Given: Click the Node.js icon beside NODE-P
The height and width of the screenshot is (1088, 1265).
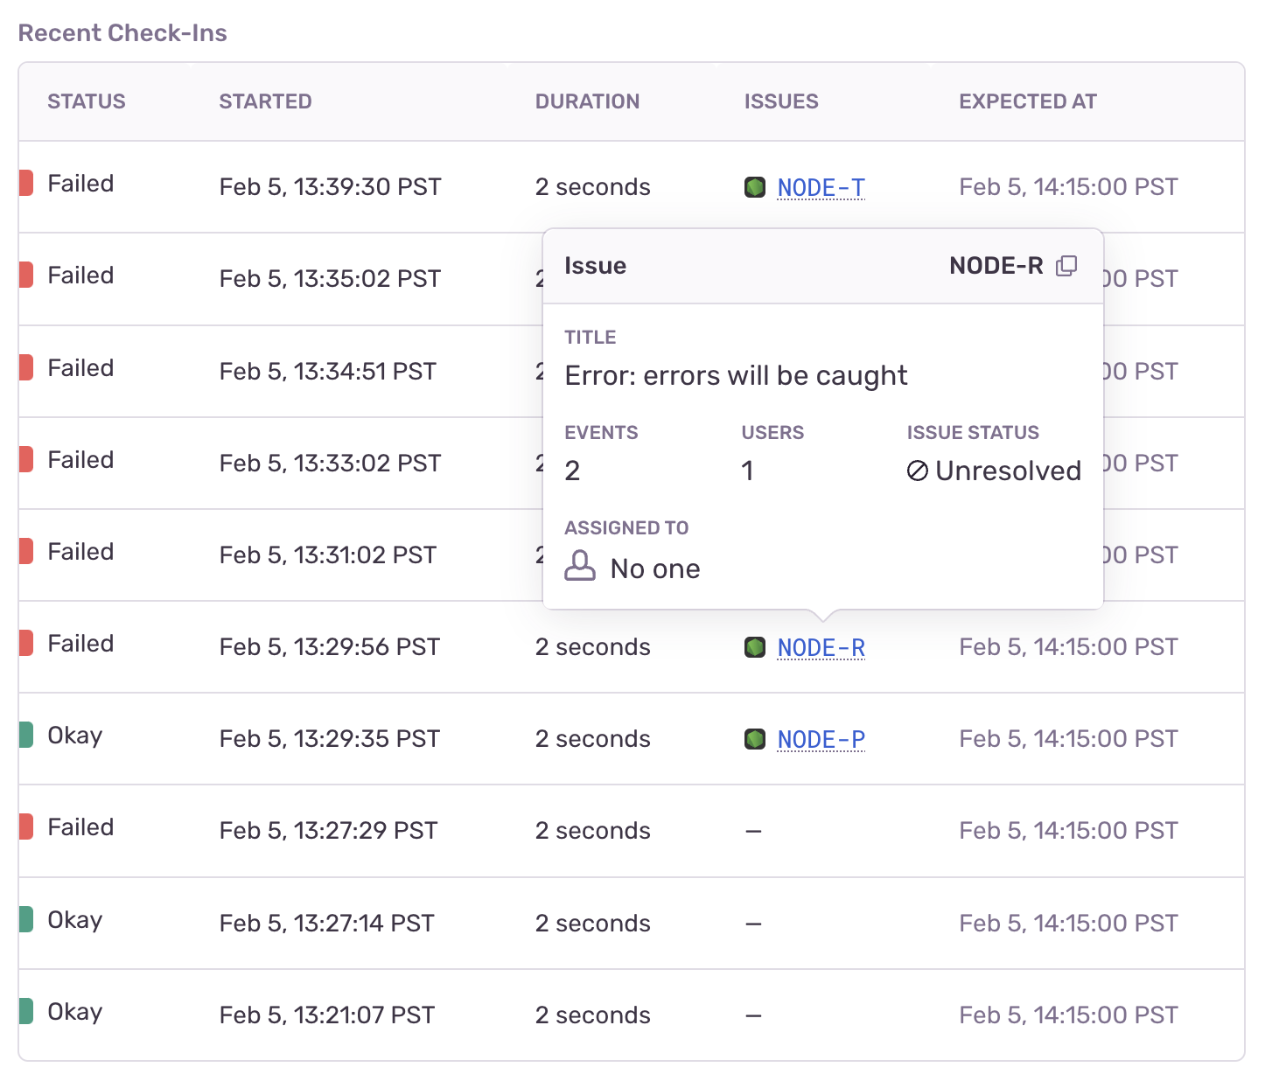Looking at the screenshot, I should click(x=755, y=739).
